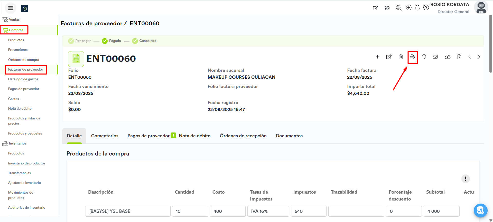Click the duplicate invoice icon
Viewport: 493px width, 222px height.
point(424,57)
